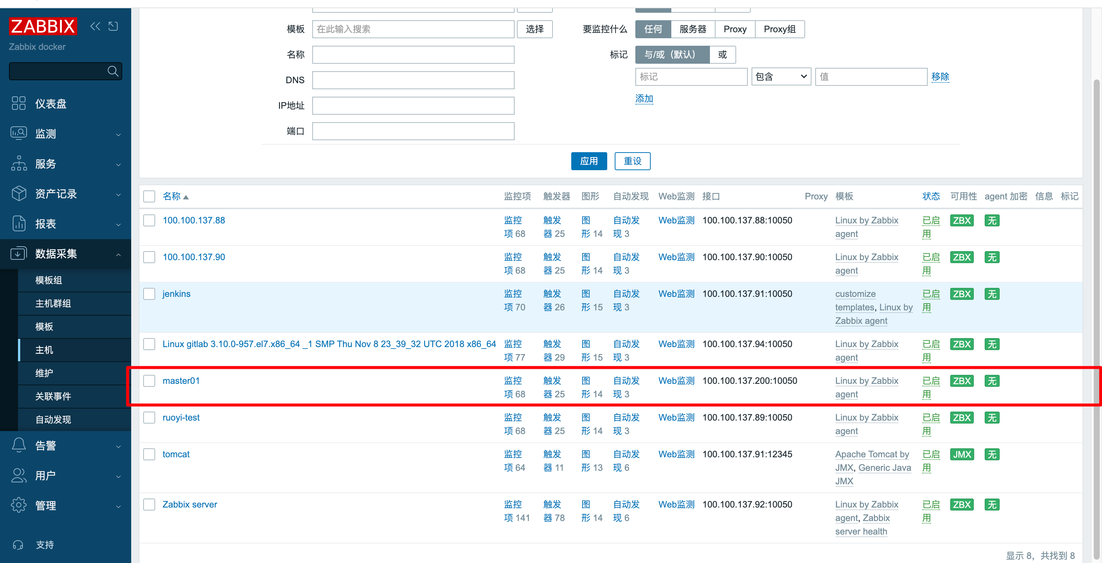Expand the 服务 menu chevron

click(118, 165)
